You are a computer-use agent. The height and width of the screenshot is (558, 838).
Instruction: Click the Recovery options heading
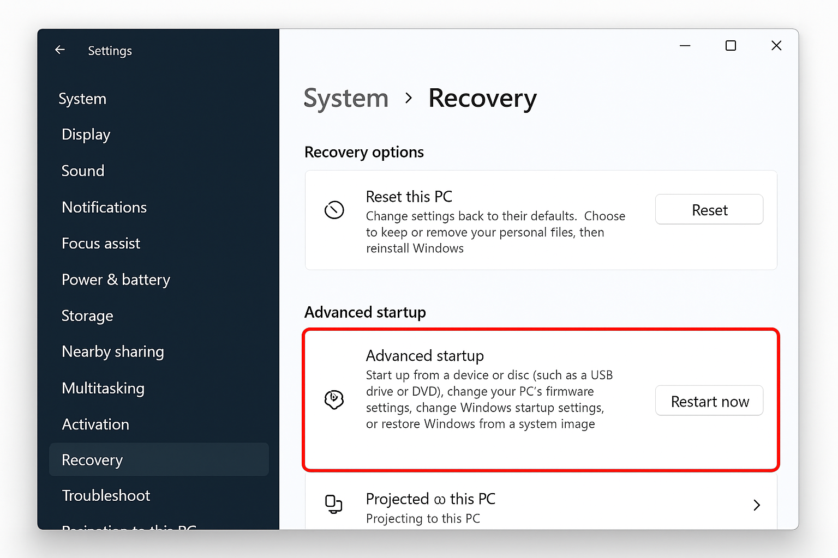click(364, 152)
